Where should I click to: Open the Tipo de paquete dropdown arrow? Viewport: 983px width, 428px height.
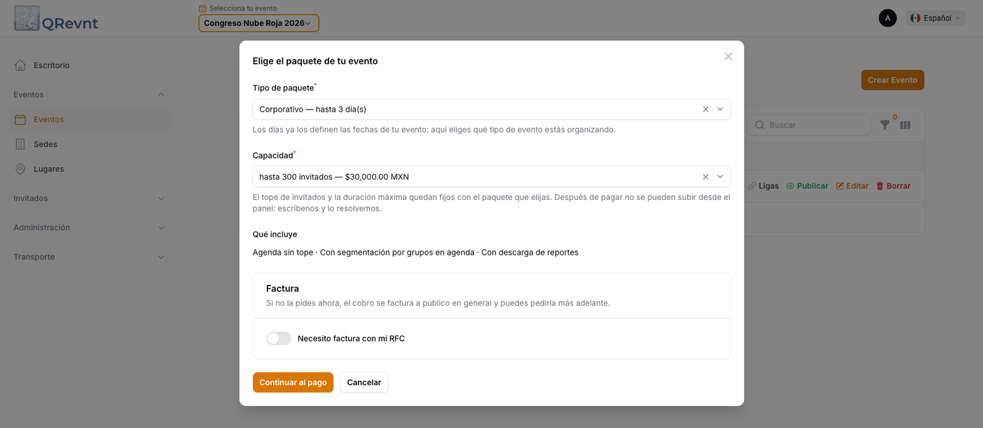coord(720,109)
